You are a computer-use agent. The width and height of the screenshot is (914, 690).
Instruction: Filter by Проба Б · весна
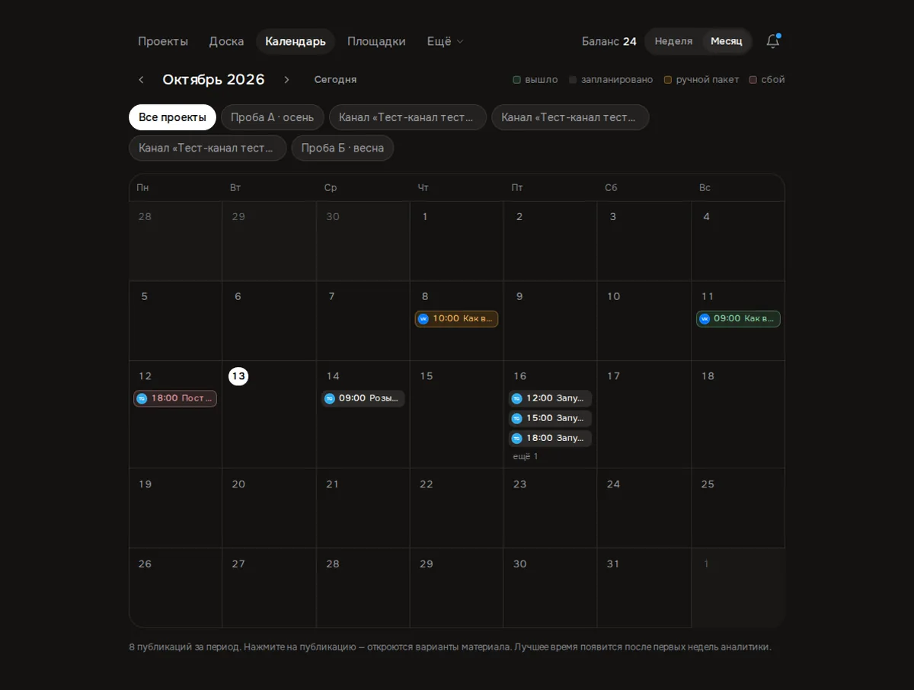tap(342, 148)
